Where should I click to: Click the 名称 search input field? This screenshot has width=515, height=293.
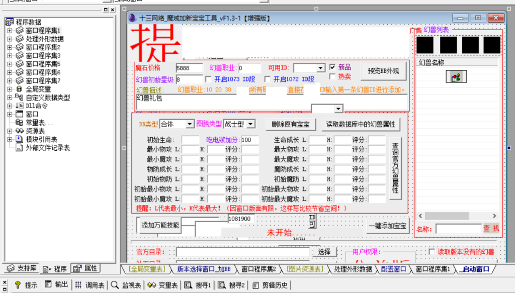click(x=459, y=229)
